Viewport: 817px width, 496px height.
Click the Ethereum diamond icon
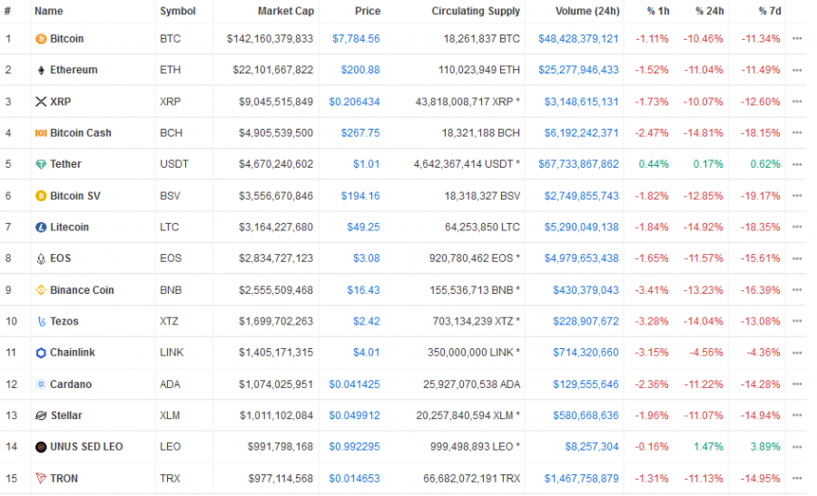41,70
